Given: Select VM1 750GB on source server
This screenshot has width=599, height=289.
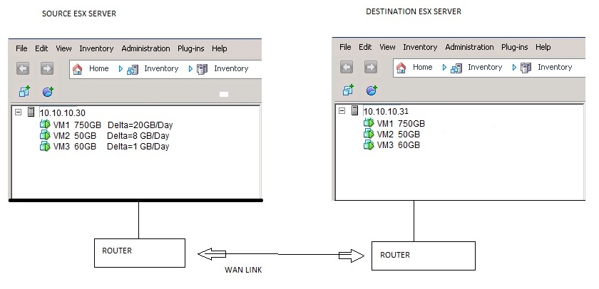Looking at the screenshot, I should [77, 125].
